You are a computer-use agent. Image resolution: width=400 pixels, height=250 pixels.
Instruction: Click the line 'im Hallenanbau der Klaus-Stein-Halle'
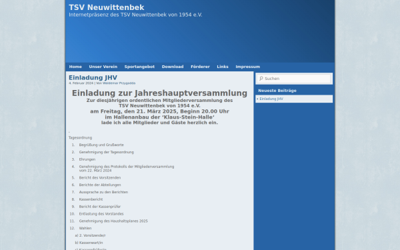click(159, 117)
